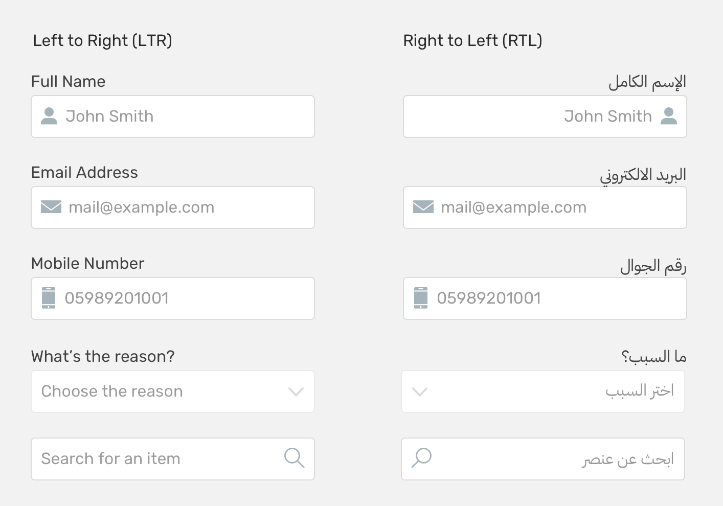Image resolution: width=723 pixels, height=506 pixels.
Task: Click the magnifier icon in 'Search for an item'
Action: (295, 458)
